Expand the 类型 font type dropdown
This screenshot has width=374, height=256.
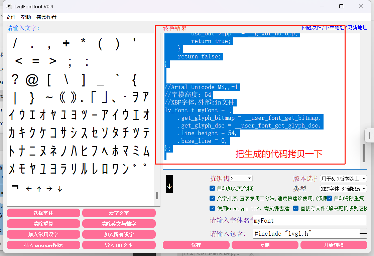[x=343, y=189]
